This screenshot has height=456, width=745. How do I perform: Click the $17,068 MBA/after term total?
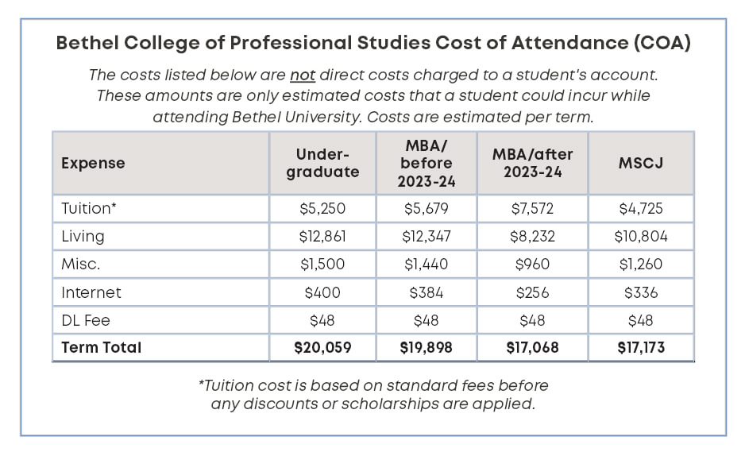(x=532, y=347)
